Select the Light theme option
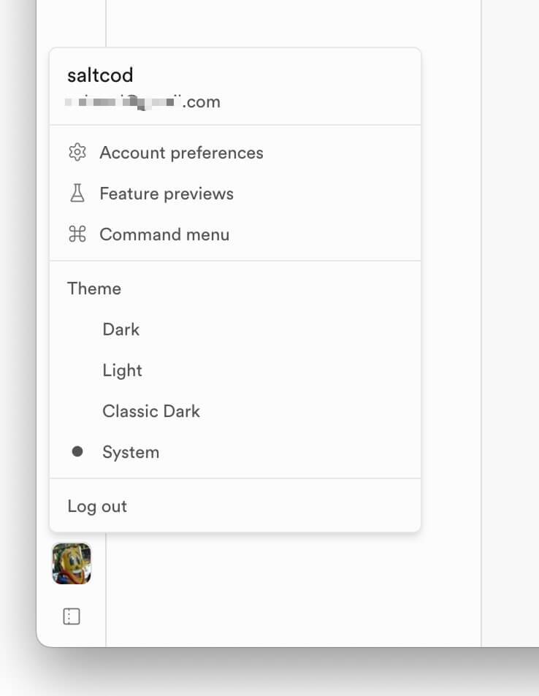This screenshot has width=539, height=696. 235,370
